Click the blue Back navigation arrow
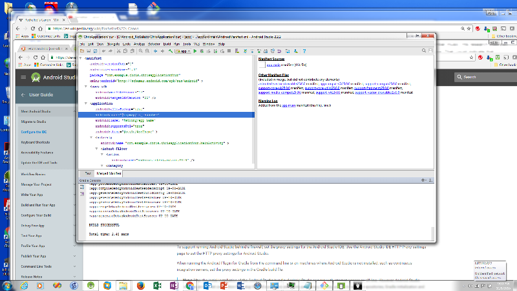517x291 pixels. 155,51
